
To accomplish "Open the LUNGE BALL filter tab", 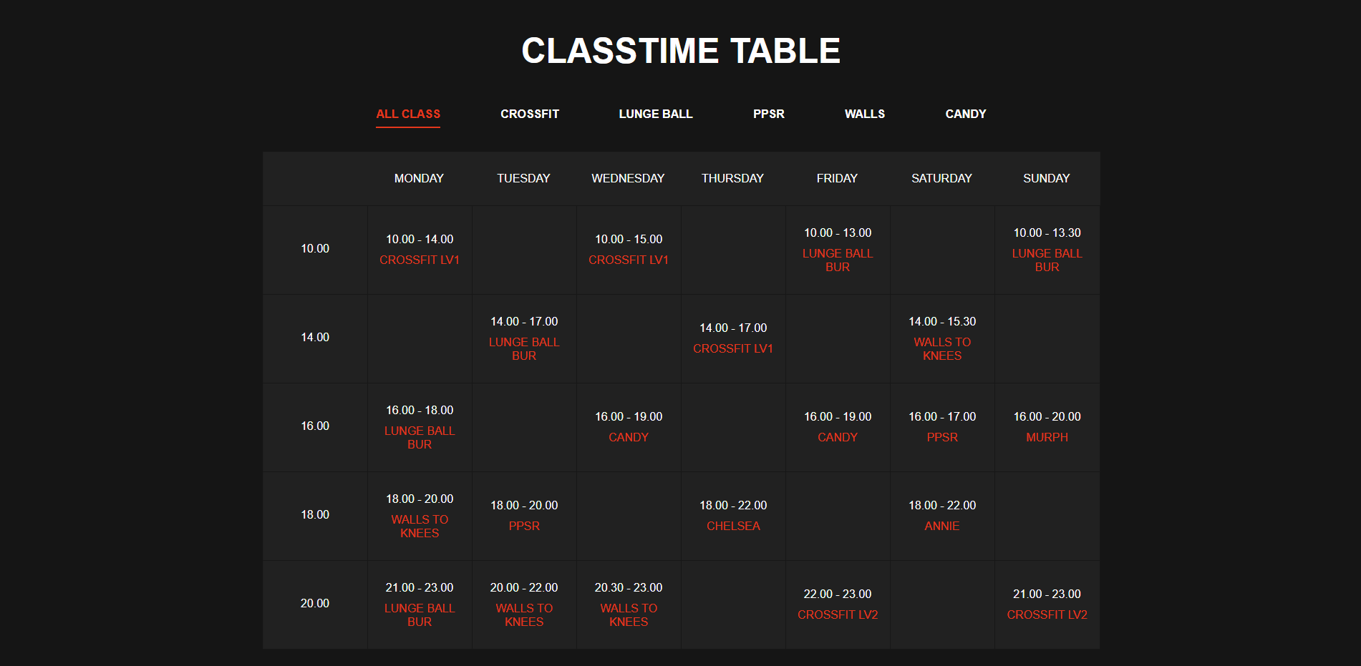I will pos(656,114).
